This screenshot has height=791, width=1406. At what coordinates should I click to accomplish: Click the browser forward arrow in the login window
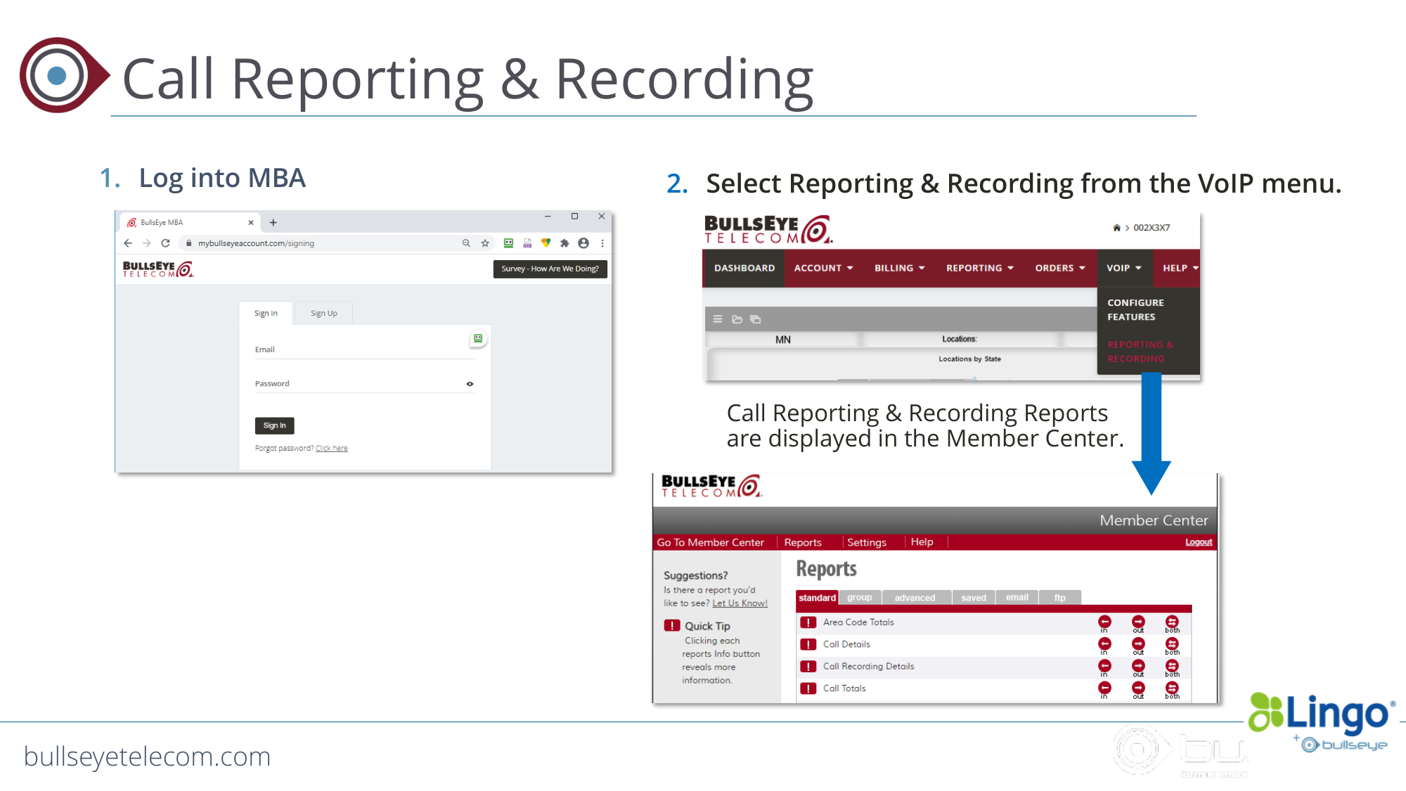click(147, 243)
